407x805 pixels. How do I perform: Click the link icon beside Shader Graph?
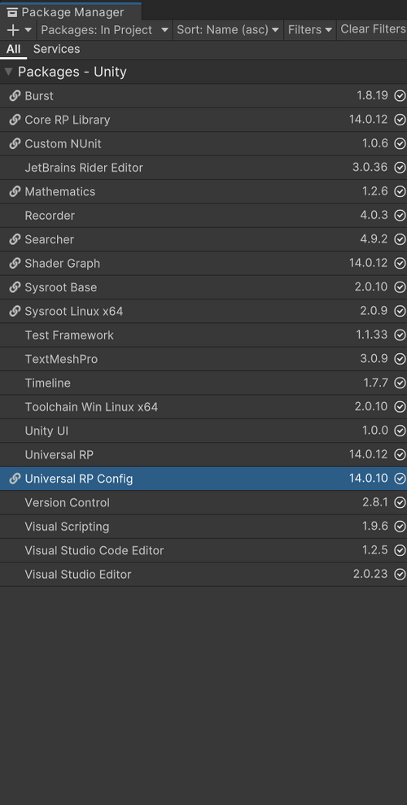click(15, 264)
